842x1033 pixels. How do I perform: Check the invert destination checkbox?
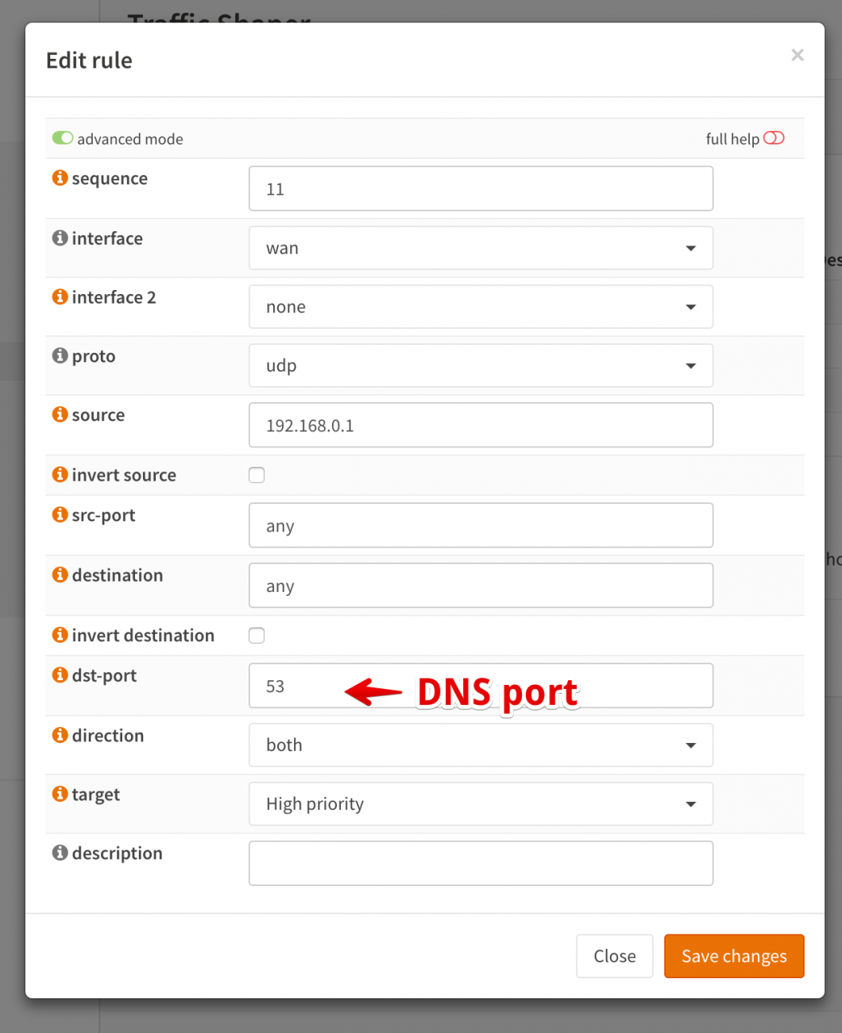click(x=257, y=636)
